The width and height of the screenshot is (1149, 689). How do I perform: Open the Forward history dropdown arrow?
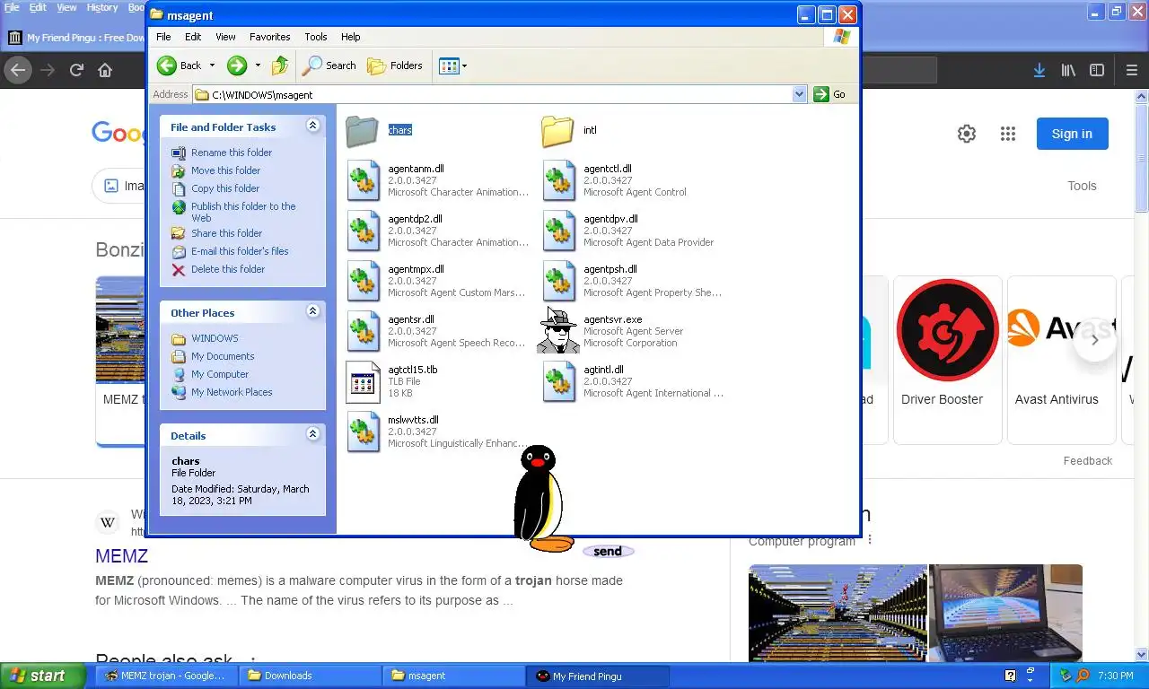(258, 65)
